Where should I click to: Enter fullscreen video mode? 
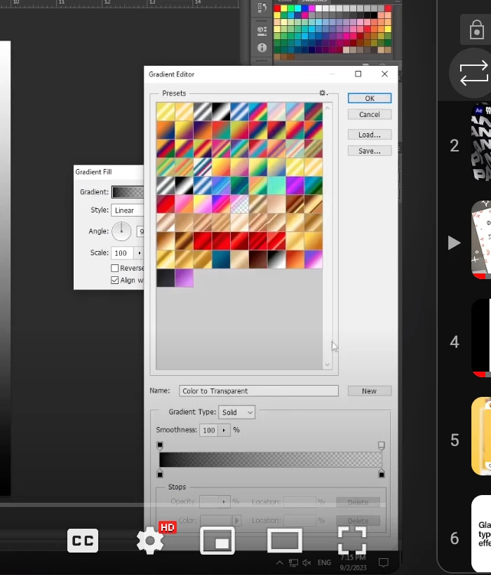point(352,541)
